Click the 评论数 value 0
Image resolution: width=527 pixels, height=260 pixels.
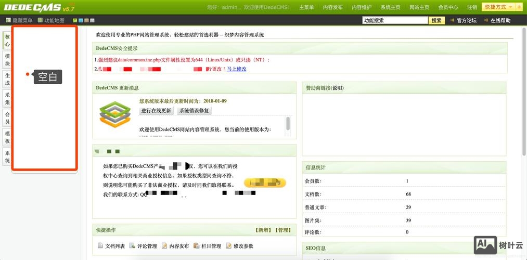407,232
